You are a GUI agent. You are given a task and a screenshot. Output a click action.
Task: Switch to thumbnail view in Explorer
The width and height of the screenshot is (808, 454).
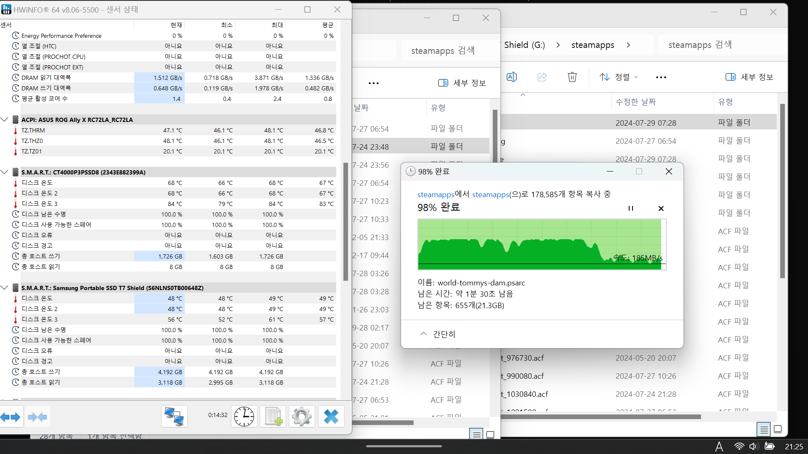coord(778,429)
